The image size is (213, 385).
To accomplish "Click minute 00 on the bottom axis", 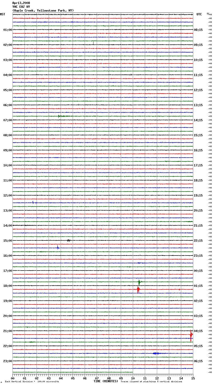I will click(13, 378).
